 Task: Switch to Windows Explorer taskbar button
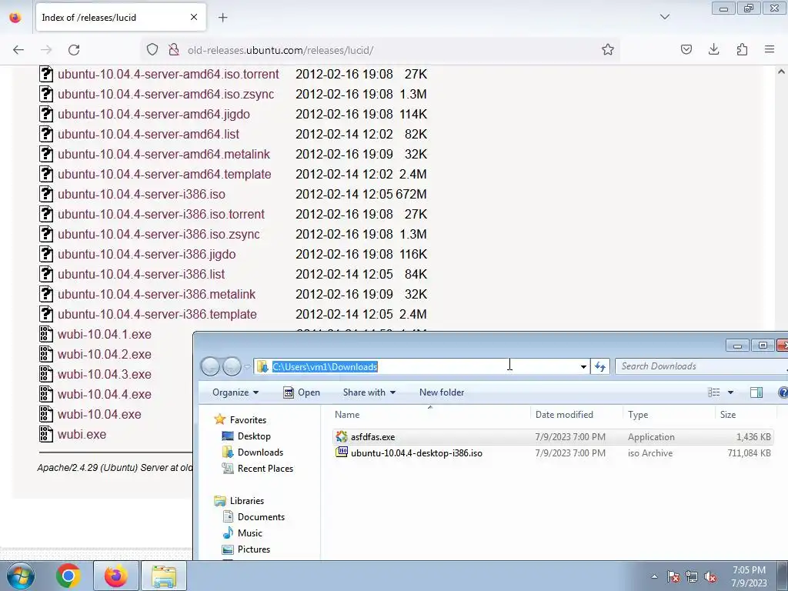[164, 576]
